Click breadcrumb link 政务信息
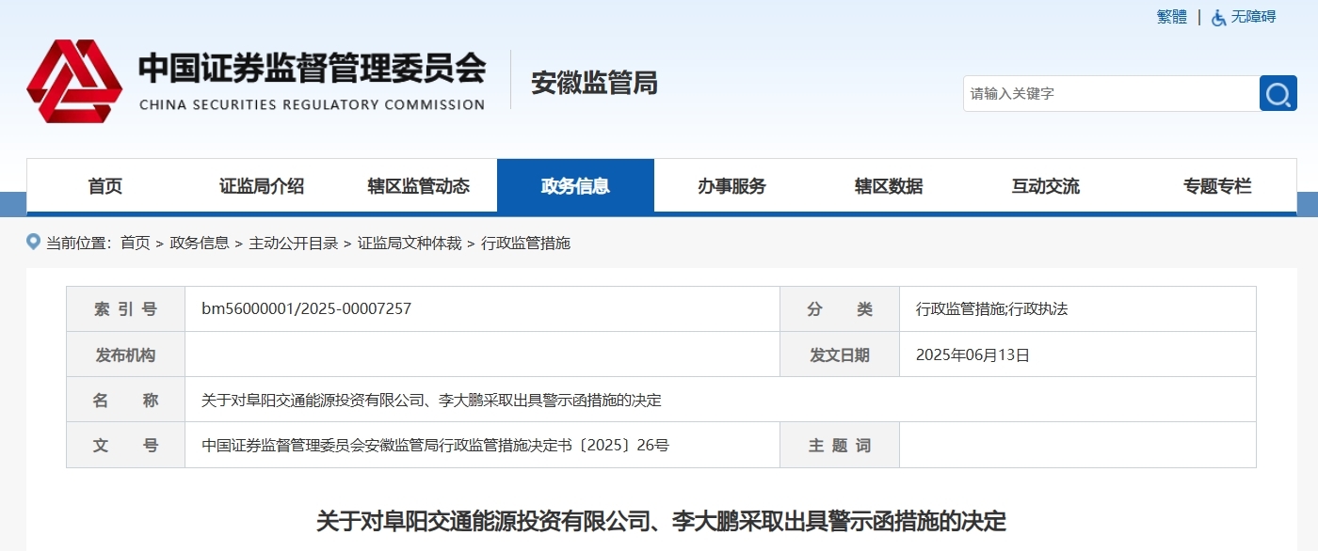 200,243
